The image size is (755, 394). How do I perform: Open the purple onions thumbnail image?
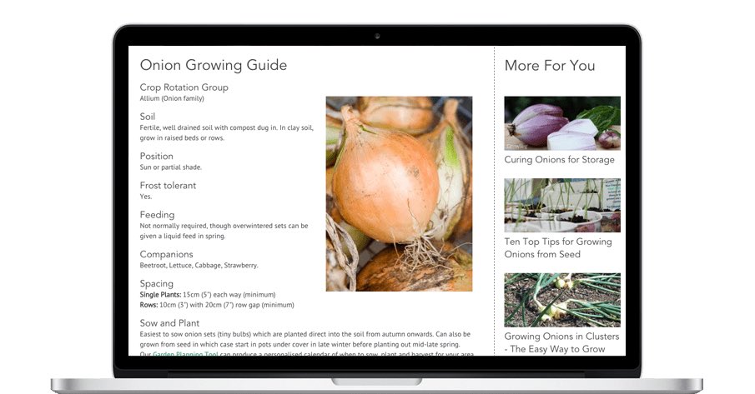(562, 123)
